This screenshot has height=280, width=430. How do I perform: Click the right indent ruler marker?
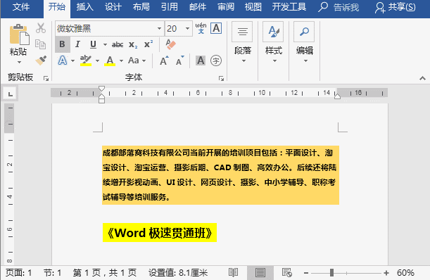tap(337, 96)
